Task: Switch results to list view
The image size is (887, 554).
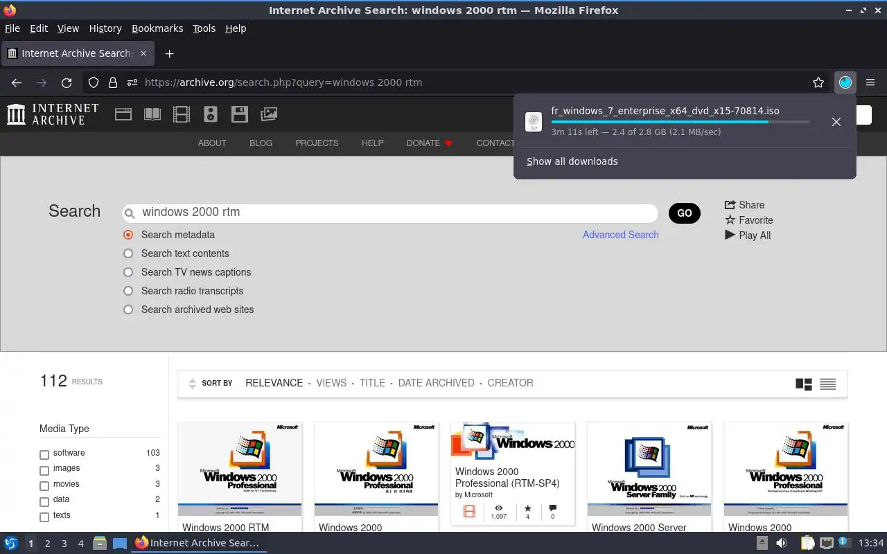Action: [828, 384]
